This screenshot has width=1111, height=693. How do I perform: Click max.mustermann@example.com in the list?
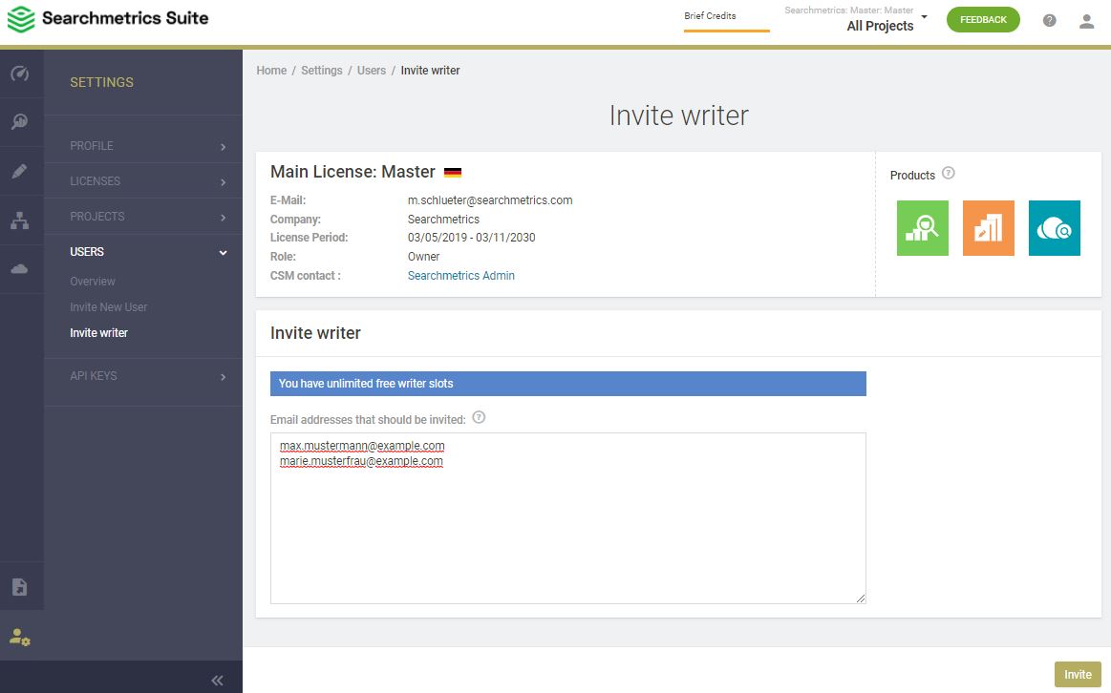pos(362,446)
